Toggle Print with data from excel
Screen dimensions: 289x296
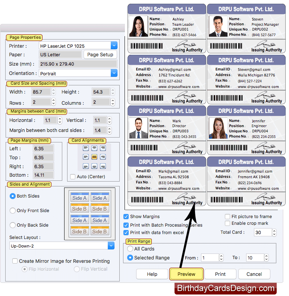coord(126,233)
